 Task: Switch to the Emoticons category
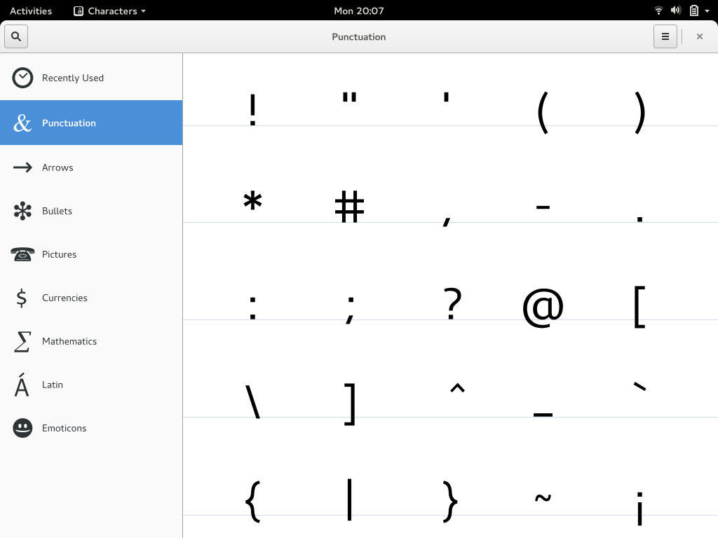(x=63, y=428)
